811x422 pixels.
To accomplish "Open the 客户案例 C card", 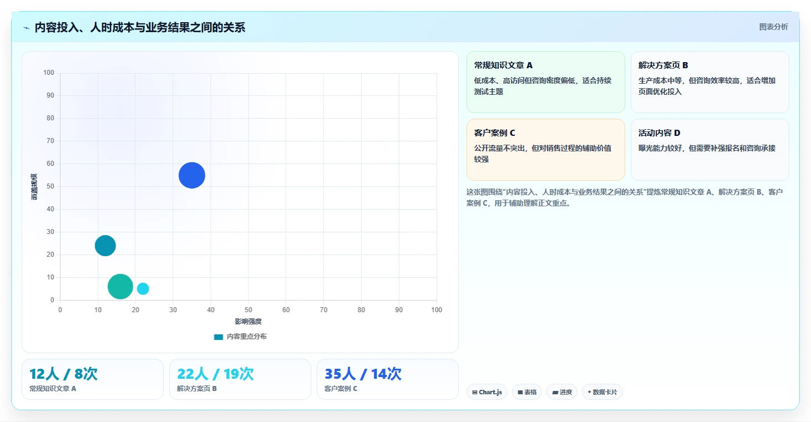I will 546,150.
